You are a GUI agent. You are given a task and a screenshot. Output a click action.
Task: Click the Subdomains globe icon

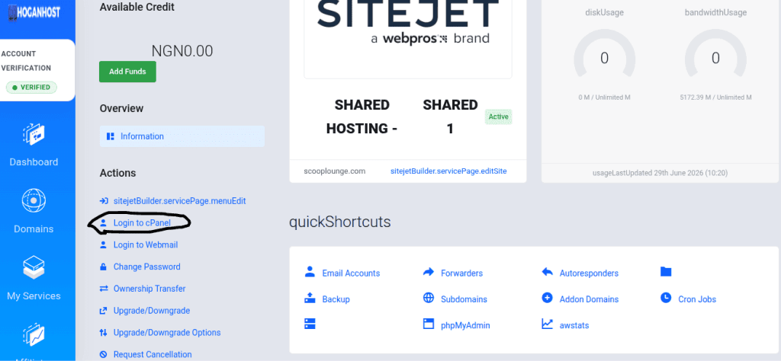[429, 298]
